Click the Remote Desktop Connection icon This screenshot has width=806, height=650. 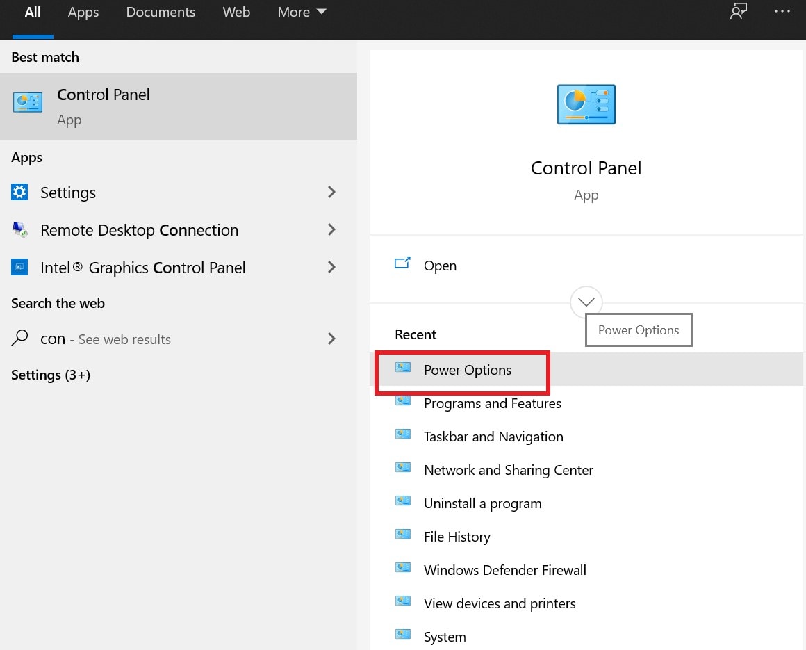pyautogui.click(x=19, y=229)
